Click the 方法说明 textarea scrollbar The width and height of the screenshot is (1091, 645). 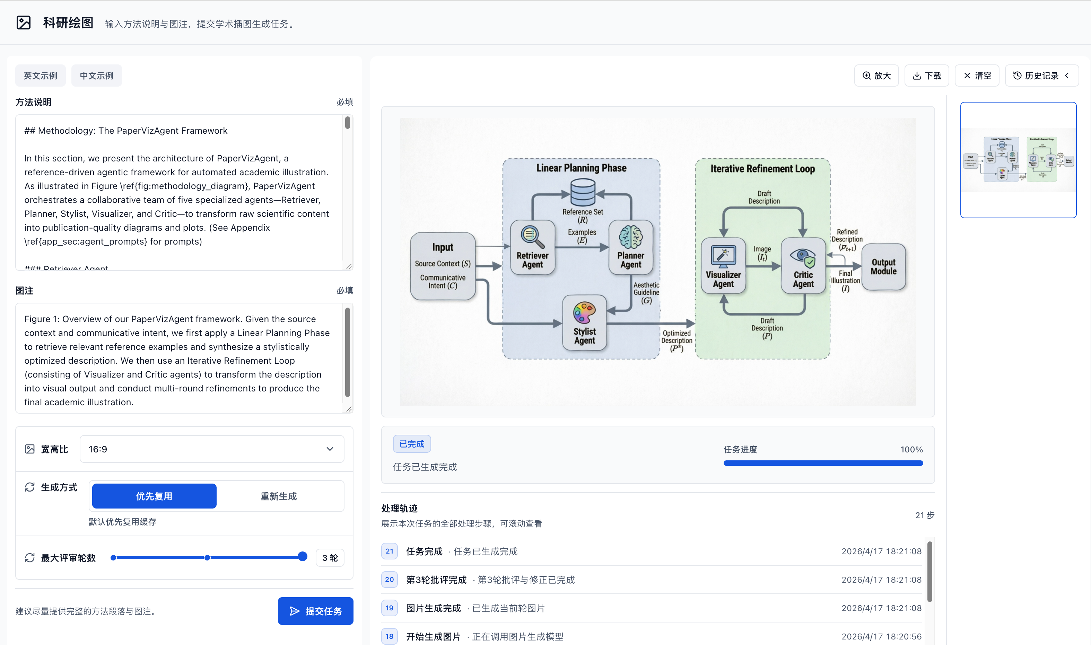pos(347,123)
